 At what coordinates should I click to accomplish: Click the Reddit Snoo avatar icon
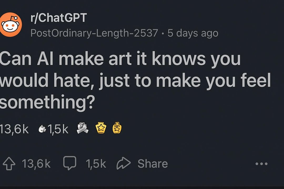click(x=11, y=24)
